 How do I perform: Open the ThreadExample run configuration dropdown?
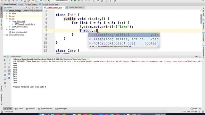click(x=61, y=1)
